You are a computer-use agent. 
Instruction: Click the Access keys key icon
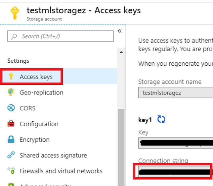pyautogui.click(x=11, y=76)
